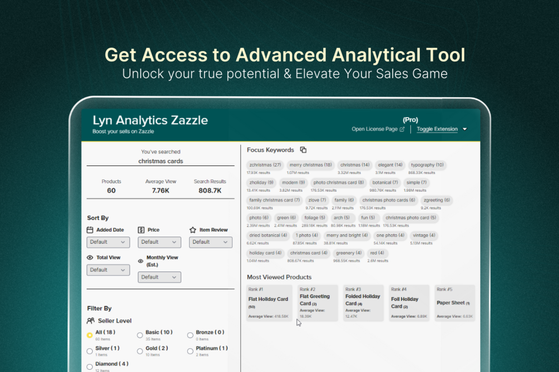The height and width of the screenshot is (372, 559).
Task: Click the (Pro) license label
Action: coord(410,120)
